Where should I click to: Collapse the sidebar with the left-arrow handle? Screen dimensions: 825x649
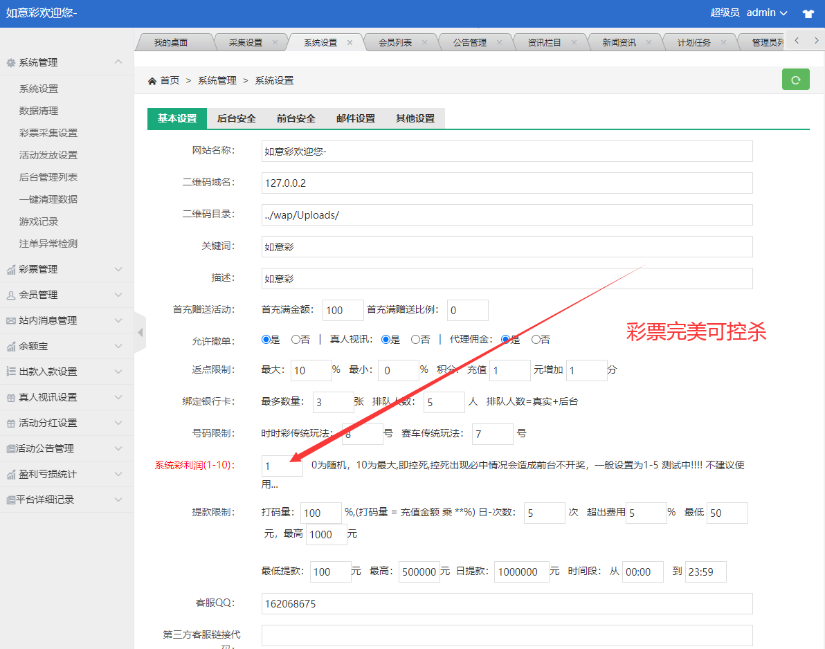point(140,333)
